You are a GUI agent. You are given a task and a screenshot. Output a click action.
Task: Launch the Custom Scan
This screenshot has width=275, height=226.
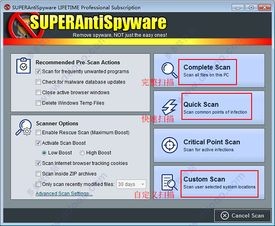point(209,183)
